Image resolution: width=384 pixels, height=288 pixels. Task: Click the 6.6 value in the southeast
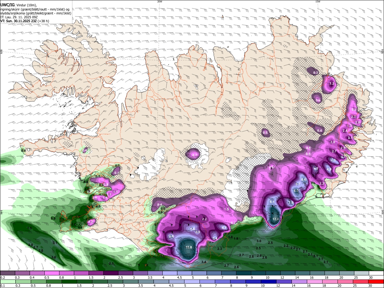[x=303, y=179]
